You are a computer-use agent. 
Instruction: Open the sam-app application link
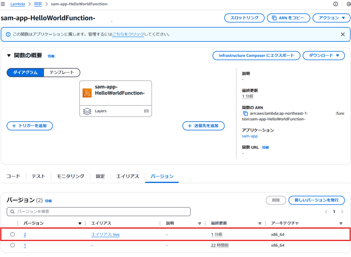click(x=250, y=136)
